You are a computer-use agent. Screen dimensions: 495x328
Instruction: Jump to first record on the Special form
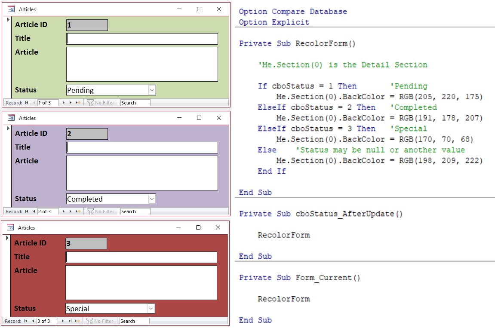pos(26,321)
